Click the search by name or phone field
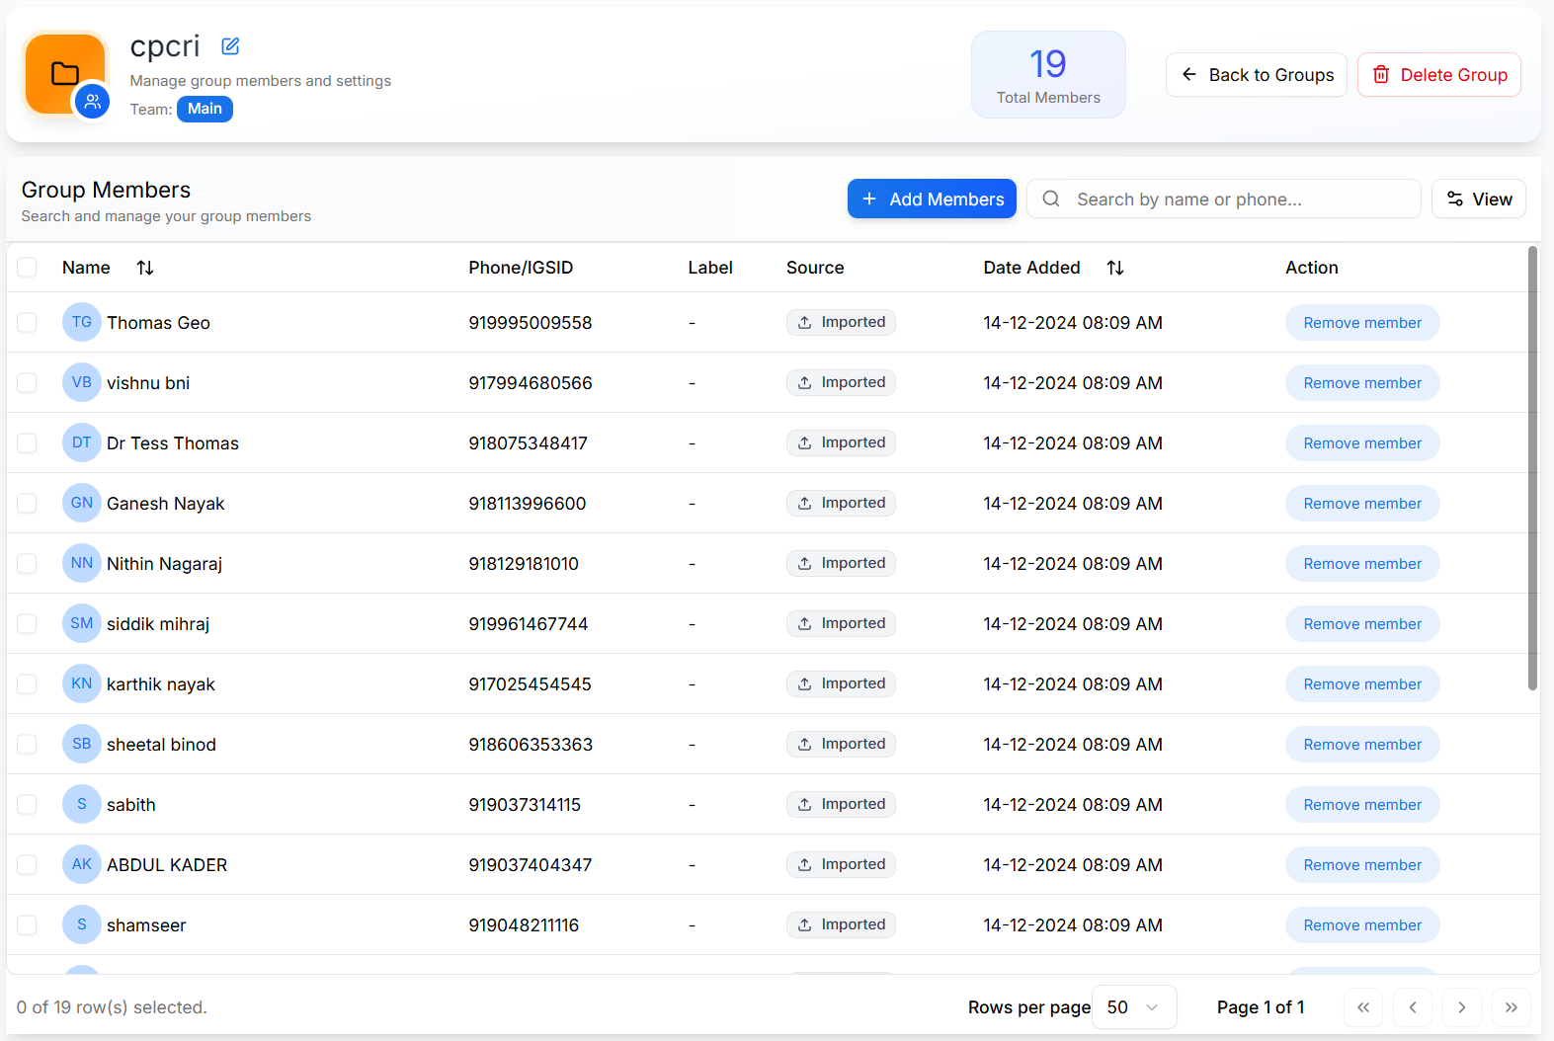This screenshot has height=1041, width=1554. [x=1223, y=200]
